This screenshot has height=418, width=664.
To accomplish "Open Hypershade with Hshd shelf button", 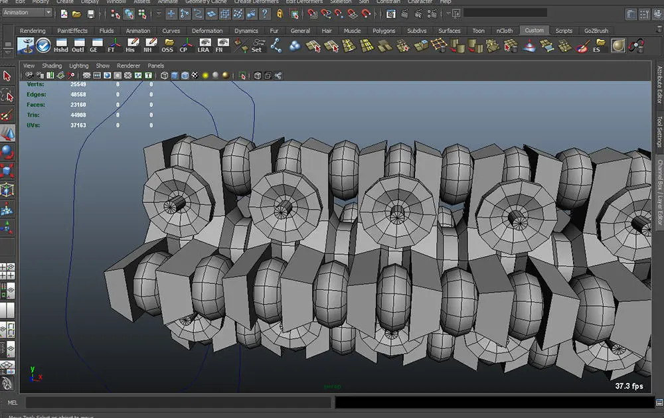I will (x=61, y=45).
